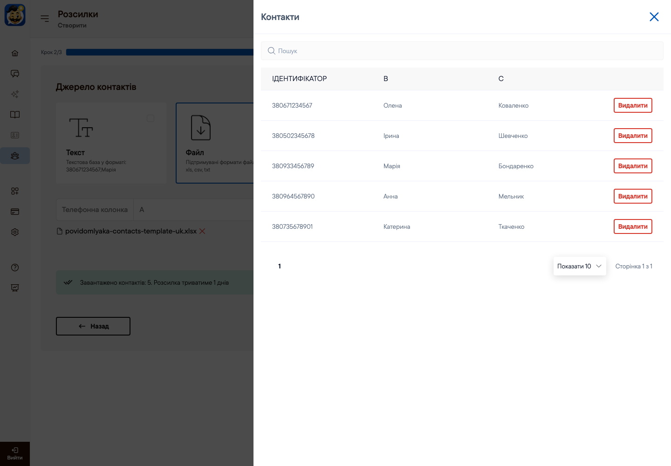Click the Сторінка 1 з 1 label
Viewport: 671px width, 466px height.
(x=634, y=266)
